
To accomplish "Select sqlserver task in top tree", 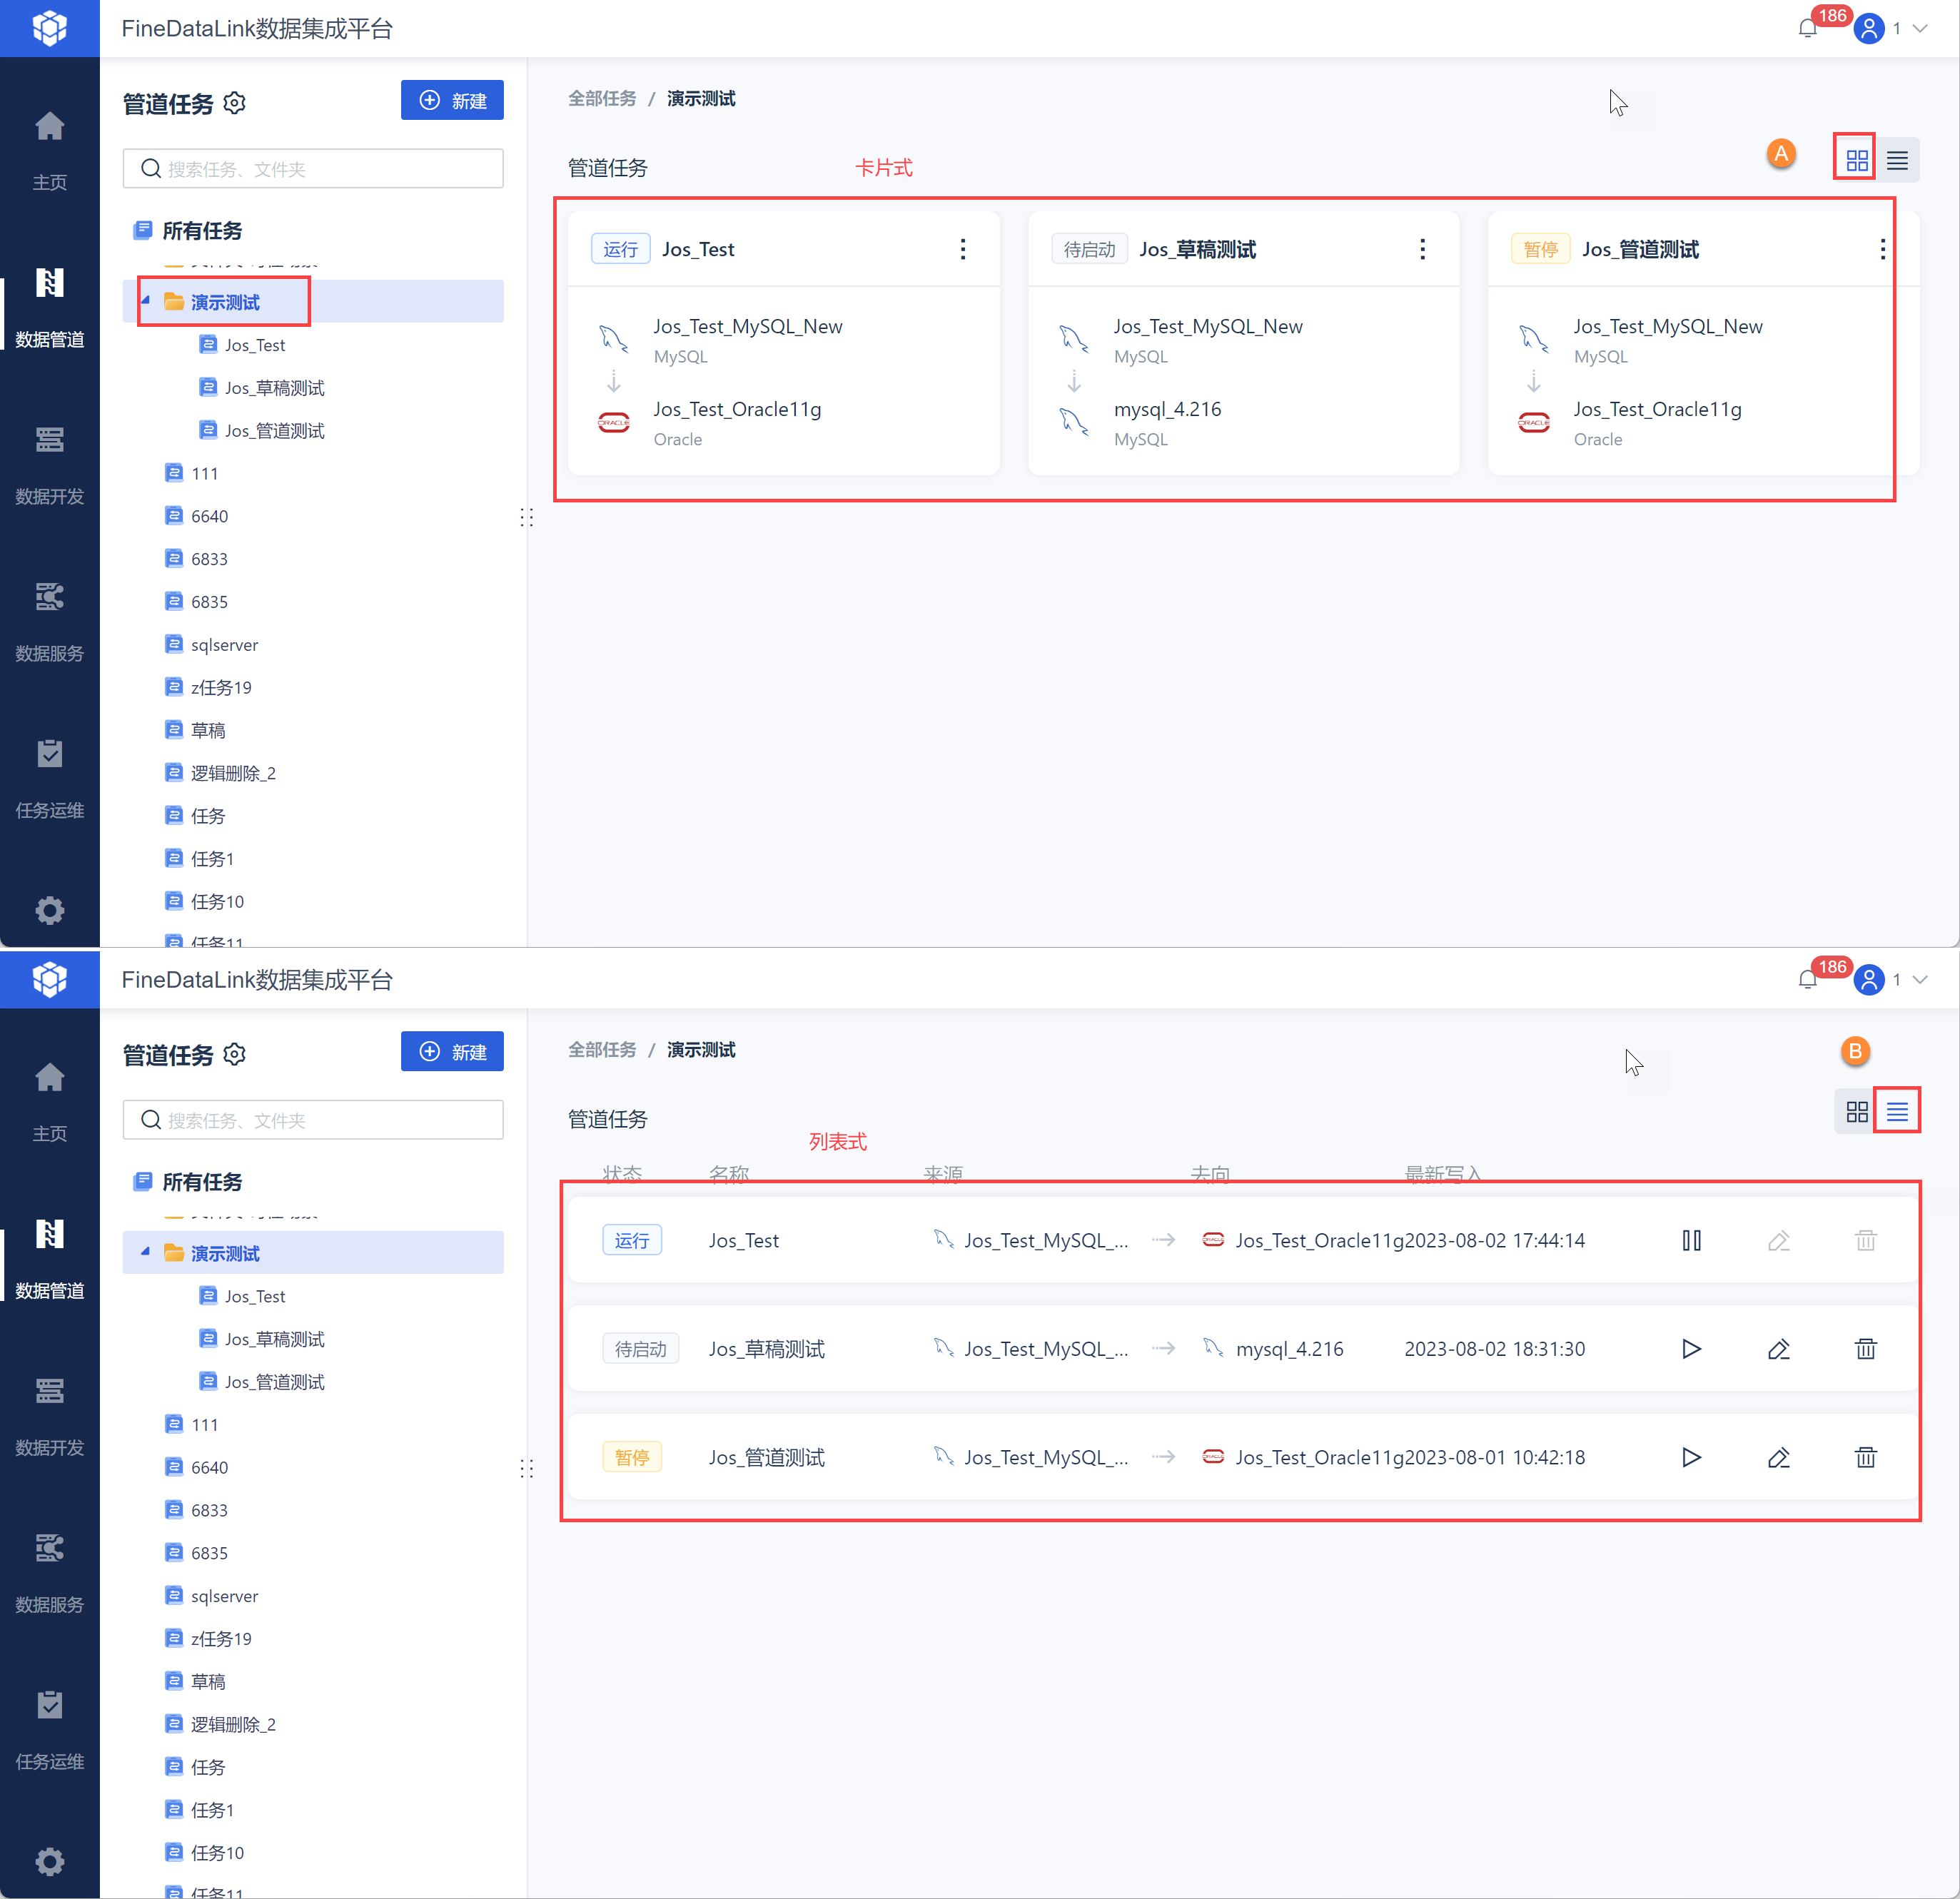I will [224, 645].
